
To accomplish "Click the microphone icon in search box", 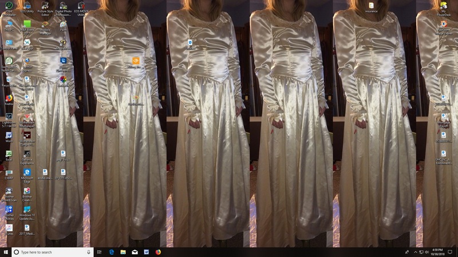I will click(89, 252).
